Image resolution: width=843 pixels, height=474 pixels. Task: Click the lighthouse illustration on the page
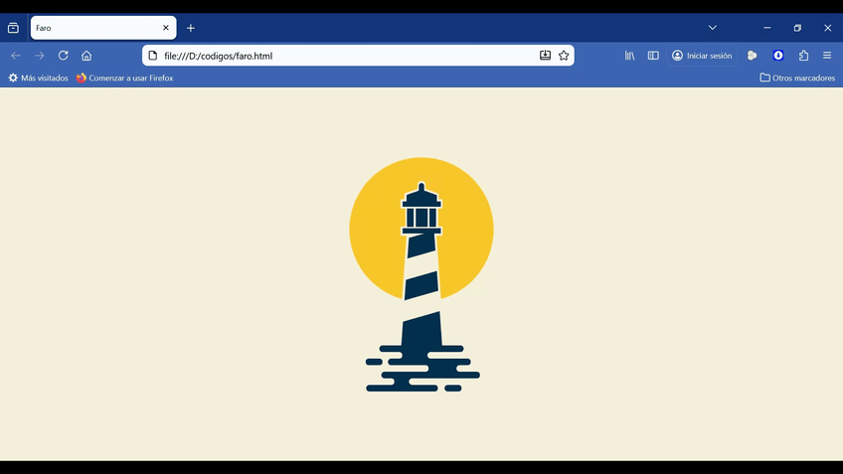421,274
